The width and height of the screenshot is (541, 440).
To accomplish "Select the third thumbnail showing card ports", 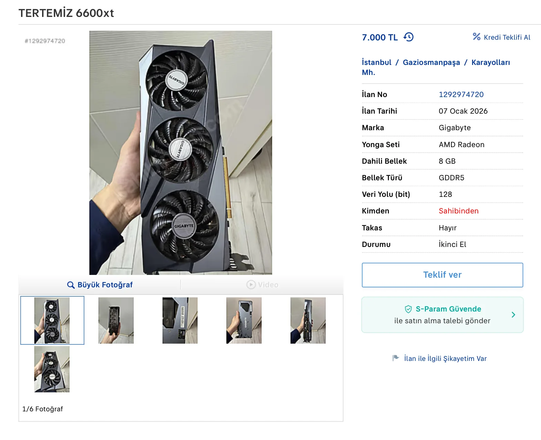I will click(180, 321).
